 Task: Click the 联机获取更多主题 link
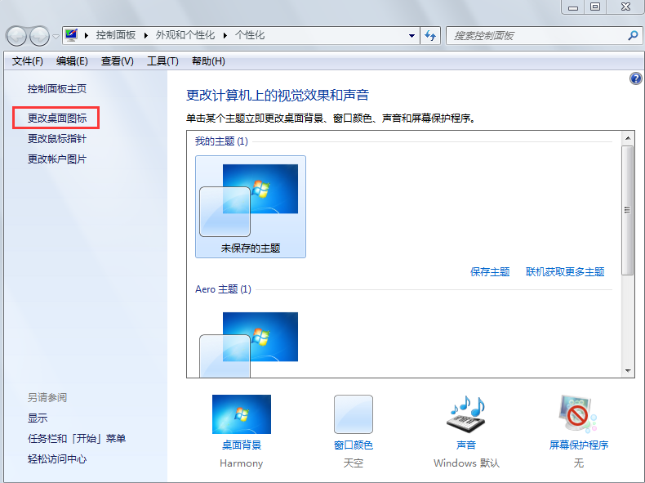(565, 272)
